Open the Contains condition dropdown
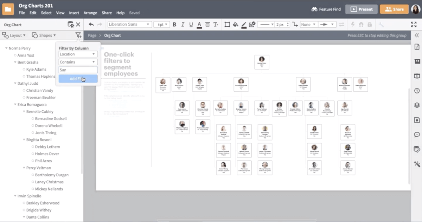Viewport: 422px width, 222px height. click(x=78, y=62)
